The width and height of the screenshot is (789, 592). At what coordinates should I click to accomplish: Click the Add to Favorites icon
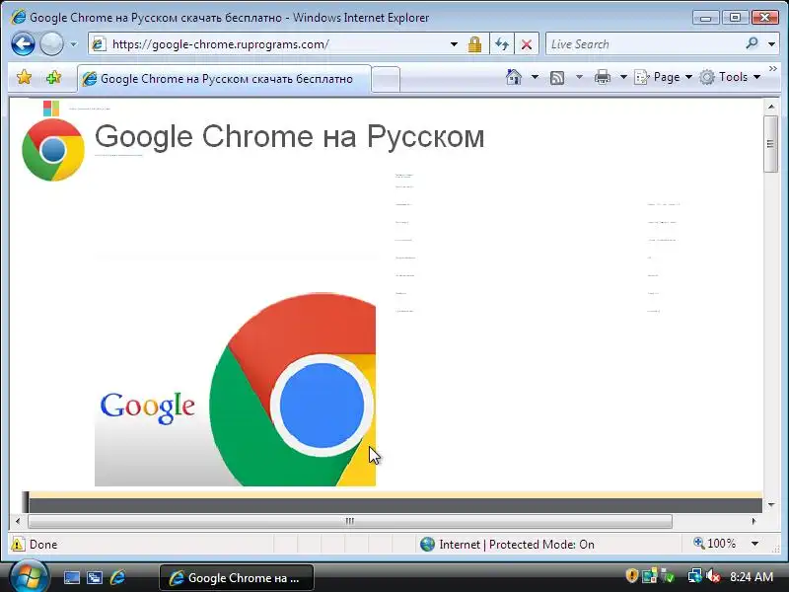[53, 78]
